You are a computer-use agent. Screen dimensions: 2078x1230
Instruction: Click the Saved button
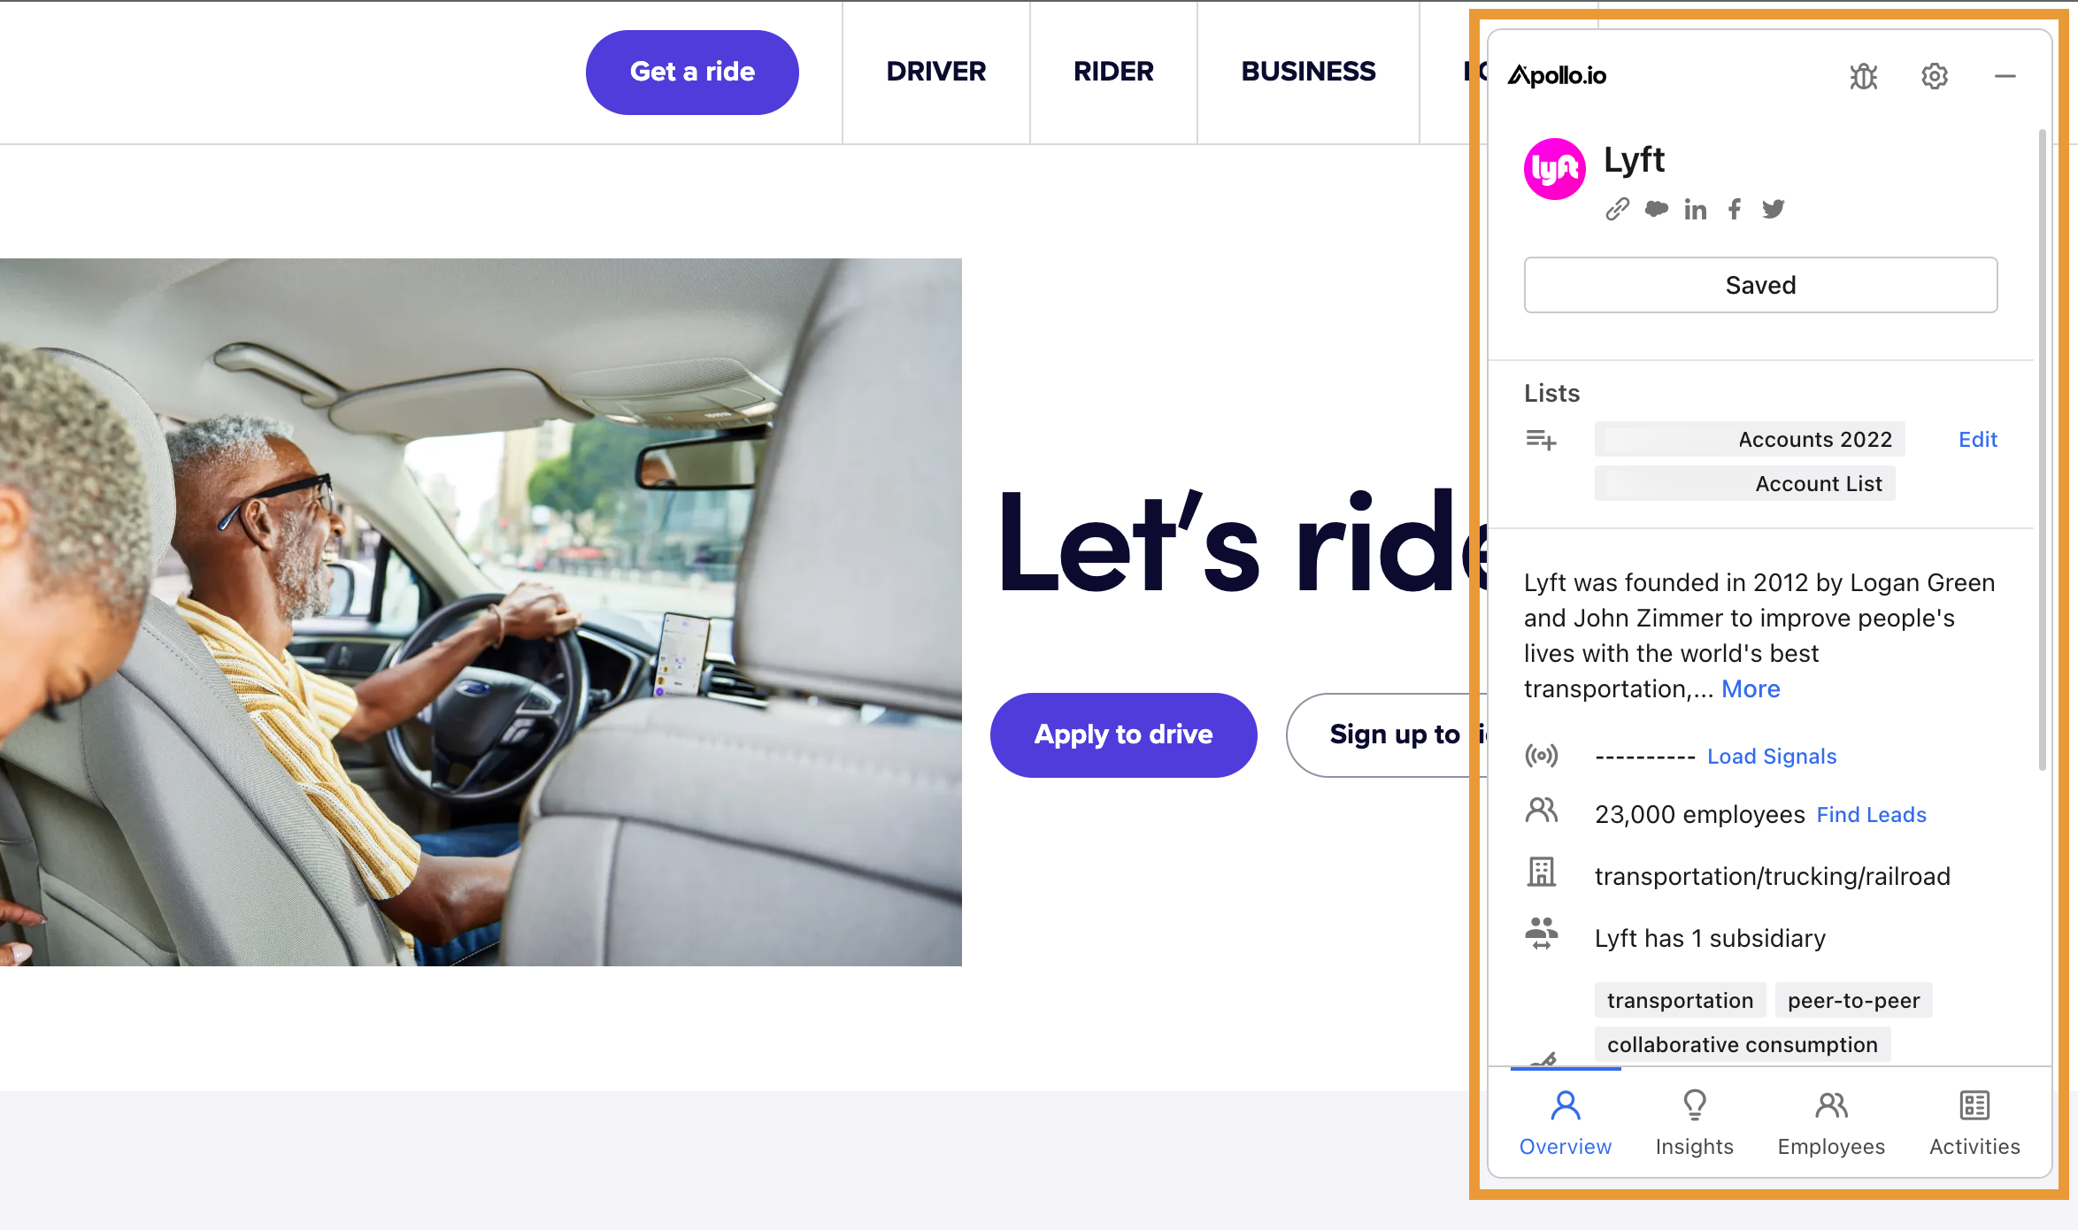click(1760, 285)
